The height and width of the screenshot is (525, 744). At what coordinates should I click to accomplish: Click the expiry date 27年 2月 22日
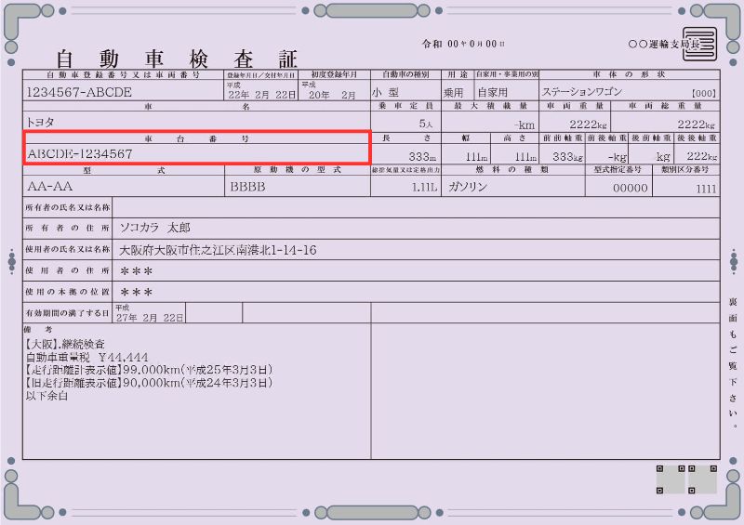pyautogui.click(x=150, y=318)
